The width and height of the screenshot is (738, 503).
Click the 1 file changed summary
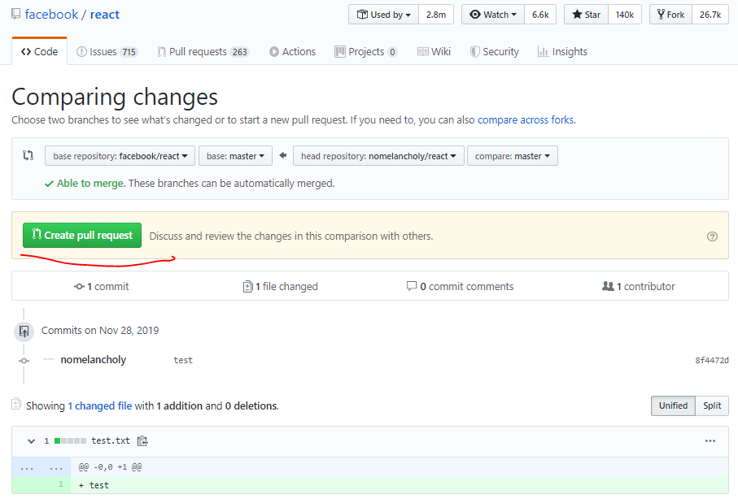[280, 286]
